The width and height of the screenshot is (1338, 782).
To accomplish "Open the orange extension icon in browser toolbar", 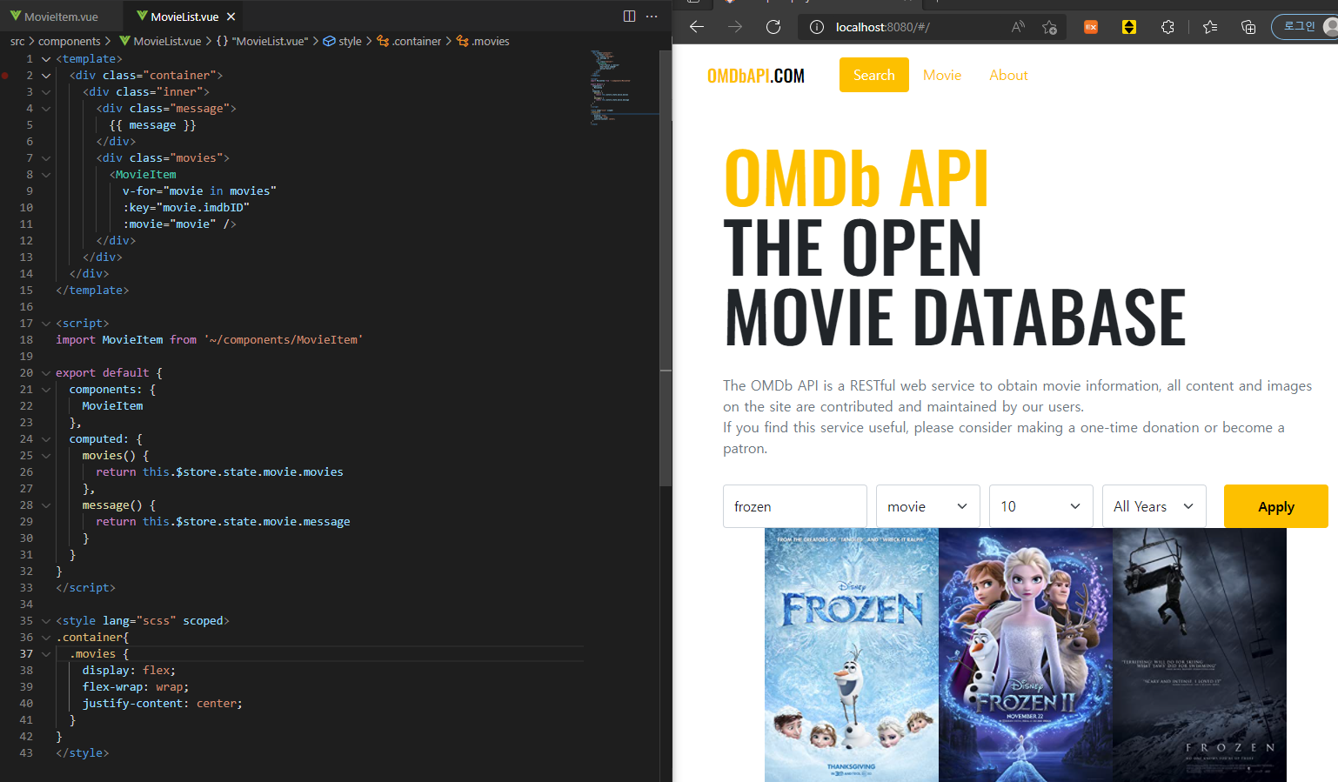I will (x=1091, y=27).
